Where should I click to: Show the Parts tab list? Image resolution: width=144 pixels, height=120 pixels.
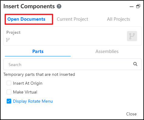click(x=38, y=51)
